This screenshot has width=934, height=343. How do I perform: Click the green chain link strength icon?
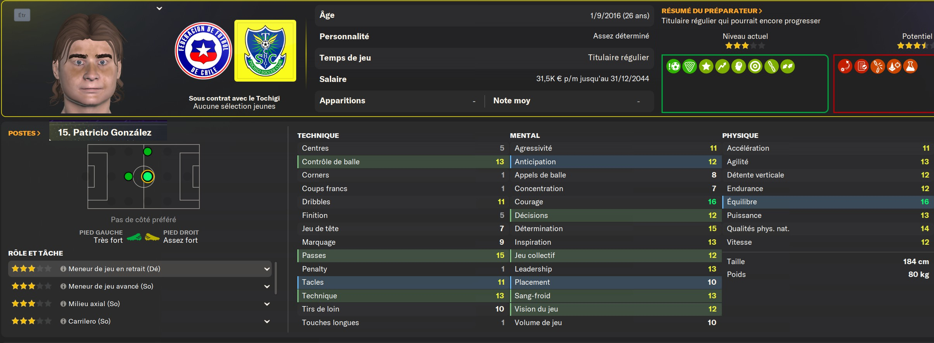pyautogui.click(x=771, y=66)
